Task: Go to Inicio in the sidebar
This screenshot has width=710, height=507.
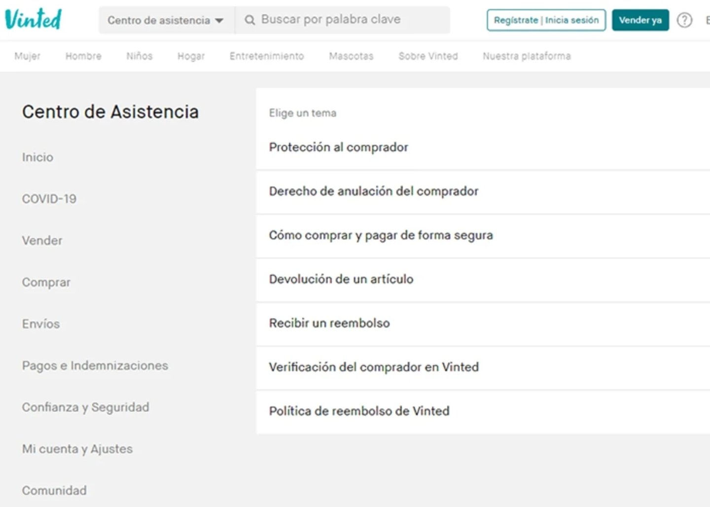Action: click(37, 157)
